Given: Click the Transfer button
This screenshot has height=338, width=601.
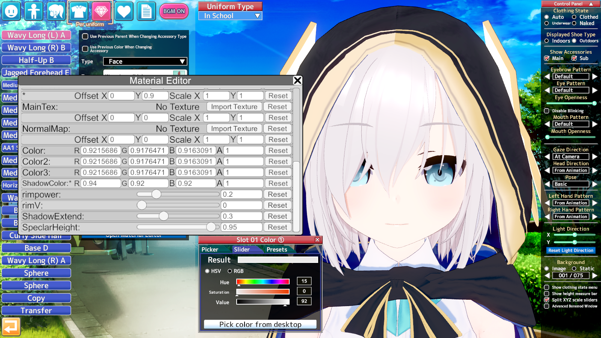Looking at the screenshot, I should [36, 311].
